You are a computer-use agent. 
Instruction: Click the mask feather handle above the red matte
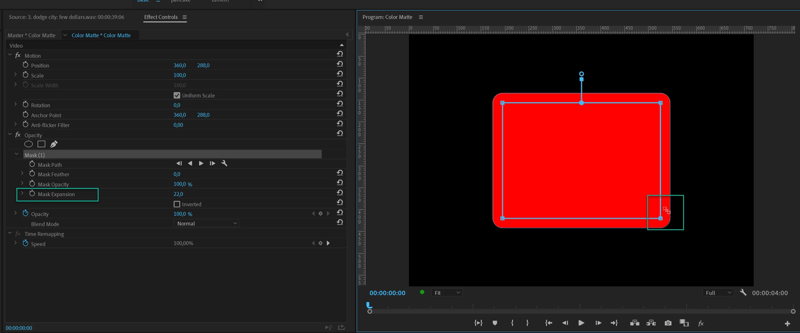pyautogui.click(x=581, y=74)
